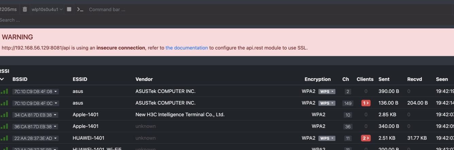Focus the Command bar input field

[x=136, y=9]
